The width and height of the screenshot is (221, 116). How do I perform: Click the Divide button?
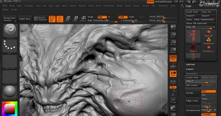click(x=193, y=93)
